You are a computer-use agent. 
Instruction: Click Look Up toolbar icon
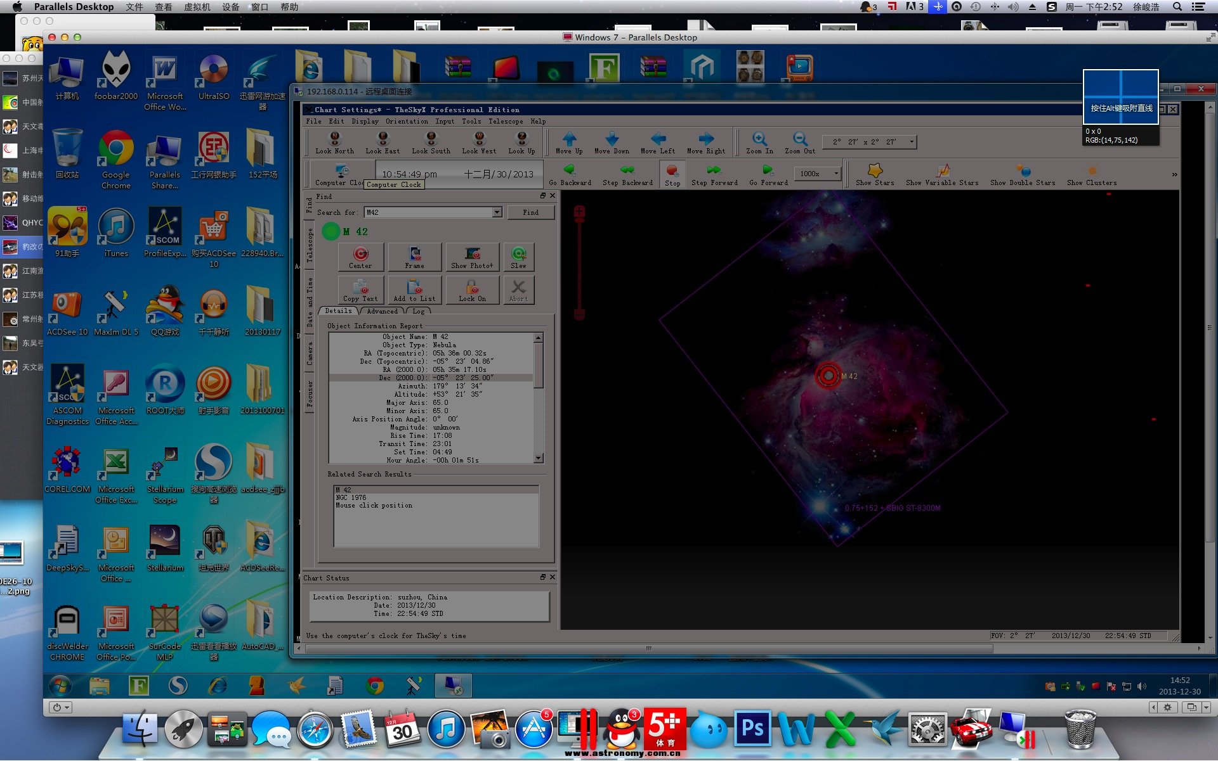pos(521,143)
